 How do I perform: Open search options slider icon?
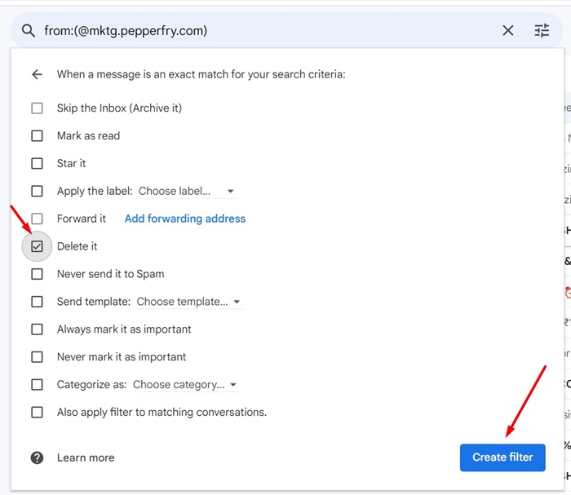click(x=542, y=31)
